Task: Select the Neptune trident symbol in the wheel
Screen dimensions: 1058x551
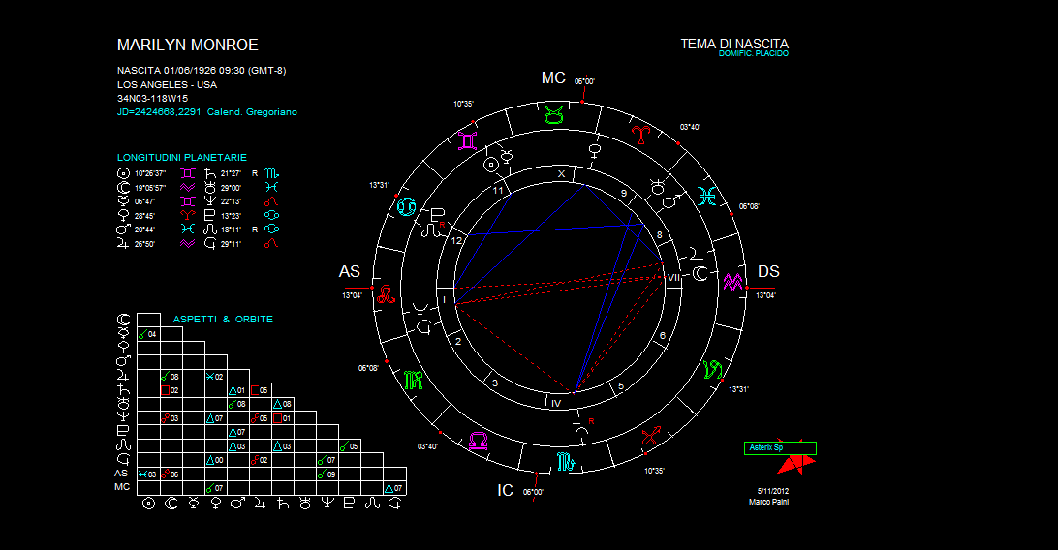Action: click(420, 310)
